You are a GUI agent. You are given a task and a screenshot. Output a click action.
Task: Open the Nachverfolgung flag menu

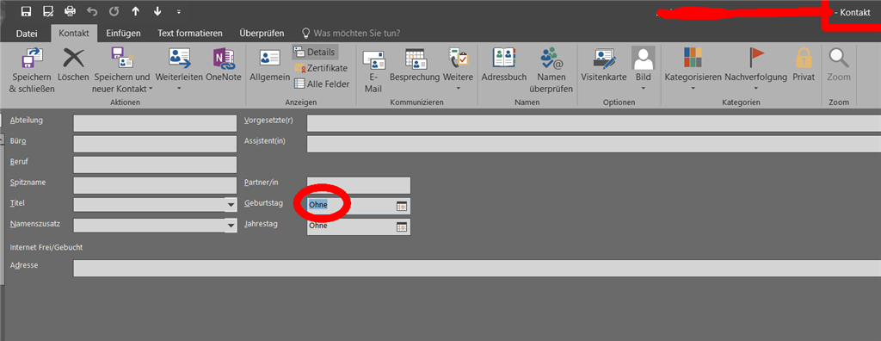coord(755,70)
